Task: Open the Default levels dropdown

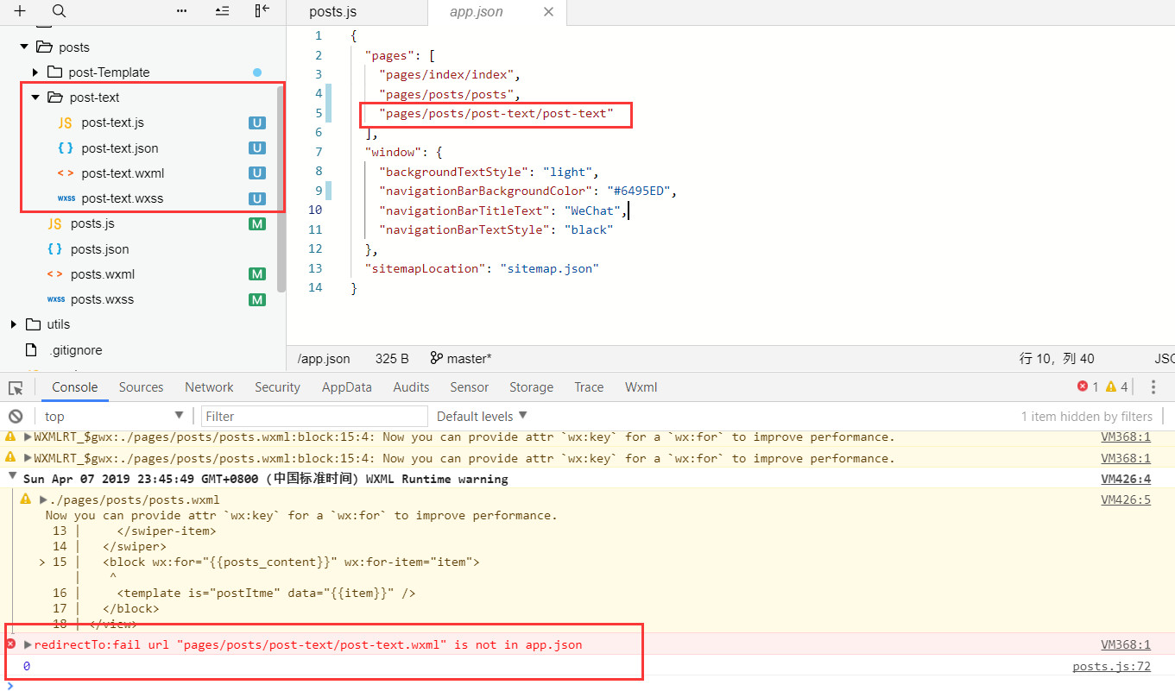Action: (482, 416)
